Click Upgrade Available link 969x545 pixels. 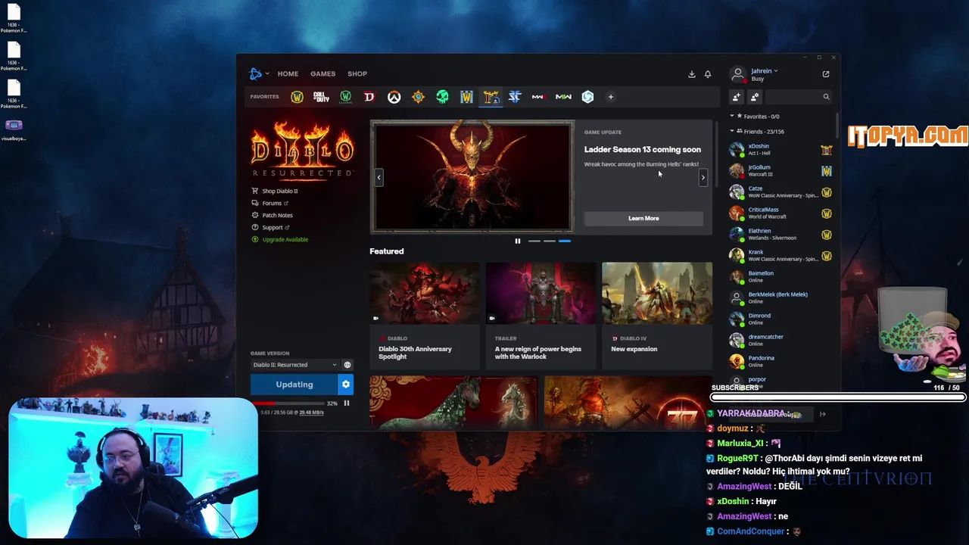[x=280, y=239]
